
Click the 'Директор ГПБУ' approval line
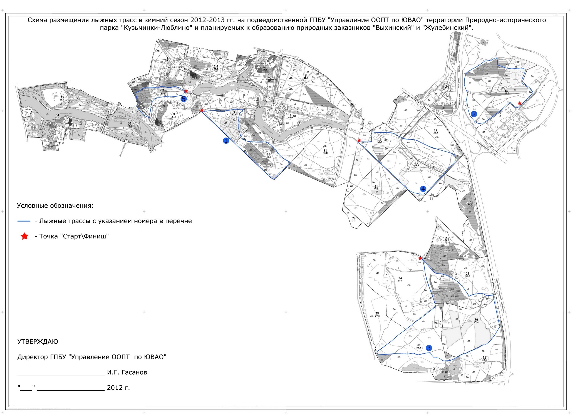92,357
